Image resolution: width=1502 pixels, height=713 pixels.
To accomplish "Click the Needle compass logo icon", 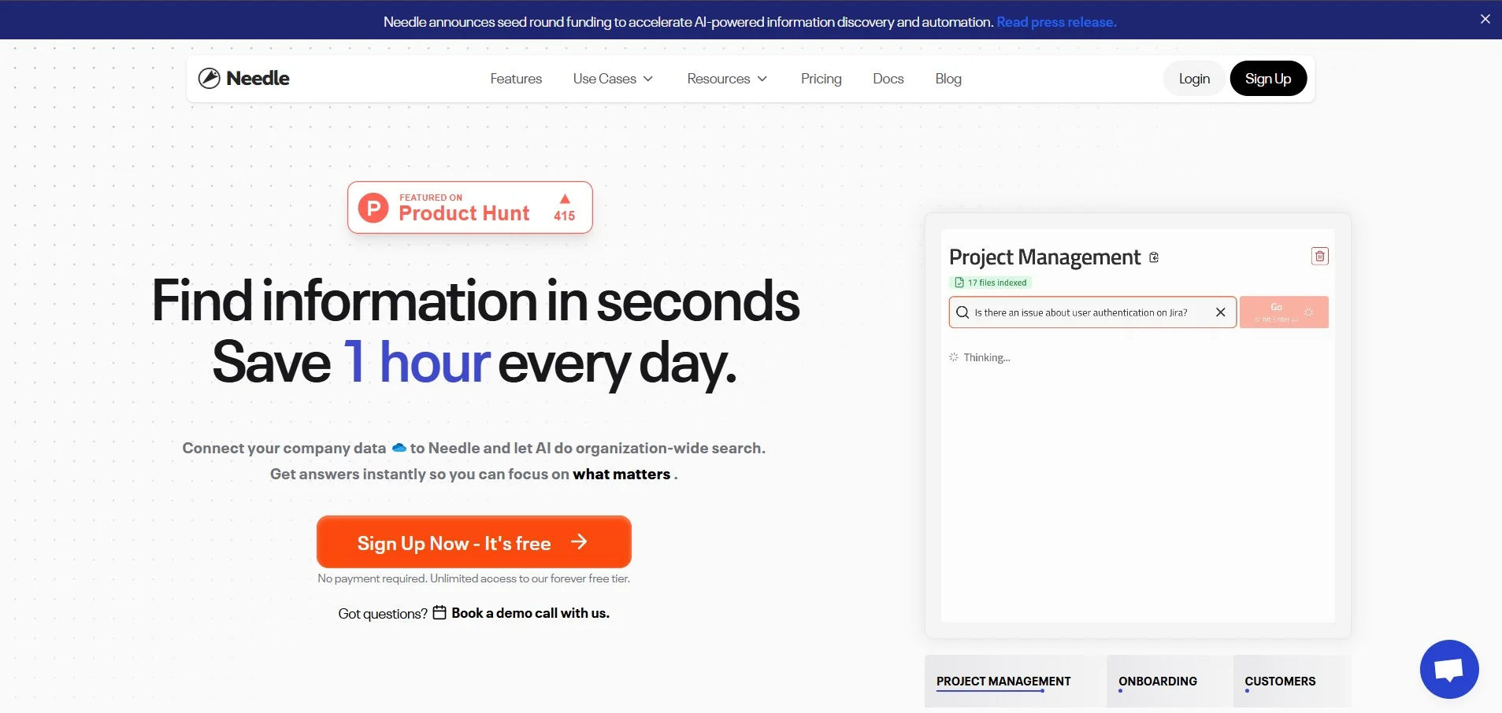I will [209, 78].
